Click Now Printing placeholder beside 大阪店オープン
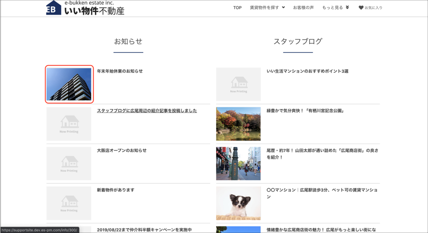Viewport: 428px width, 233px height. click(69, 164)
